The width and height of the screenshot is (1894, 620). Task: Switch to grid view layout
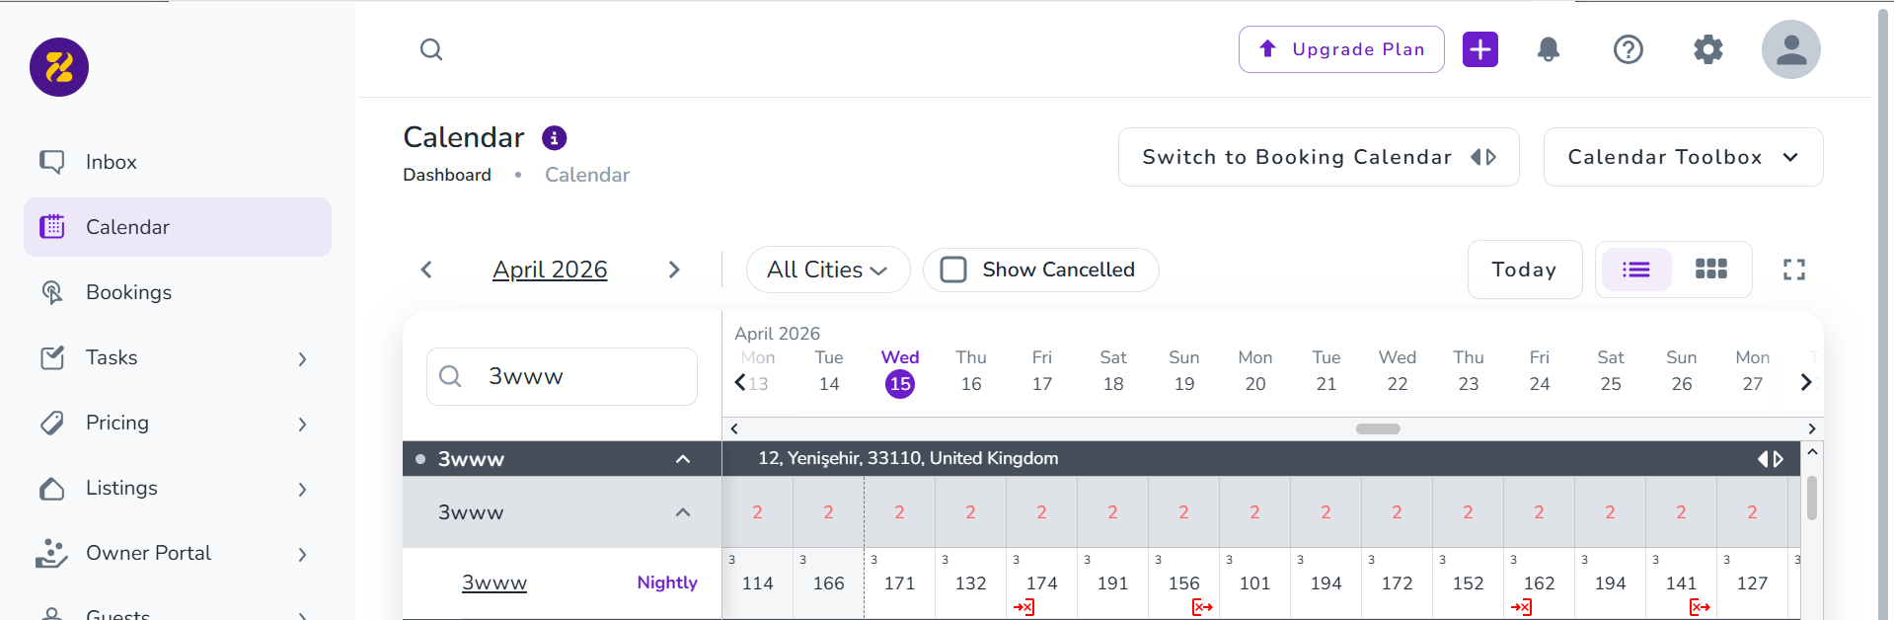1710,270
